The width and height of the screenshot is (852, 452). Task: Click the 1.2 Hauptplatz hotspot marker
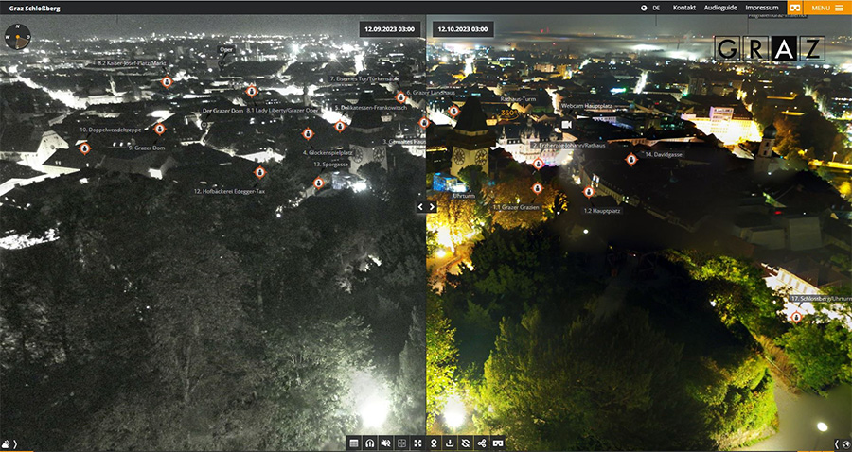[589, 192]
